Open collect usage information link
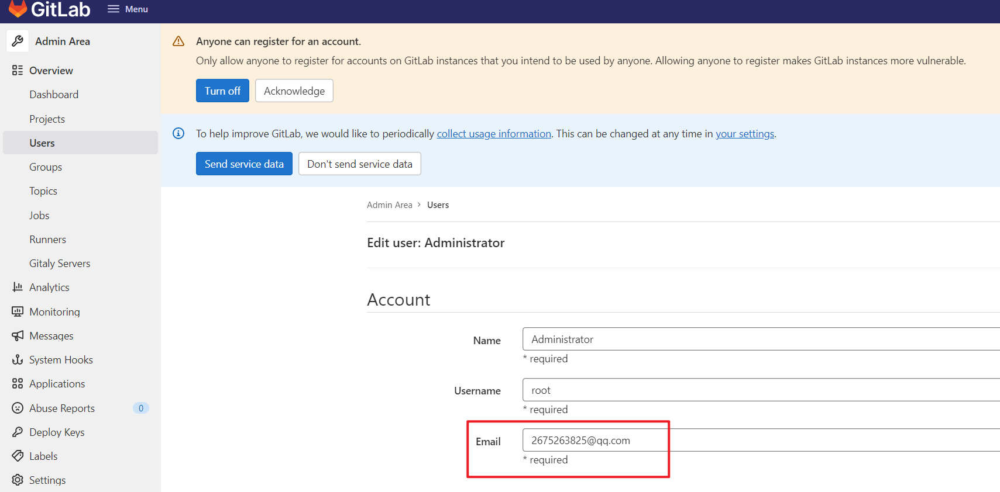1000x492 pixels. click(x=494, y=133)
